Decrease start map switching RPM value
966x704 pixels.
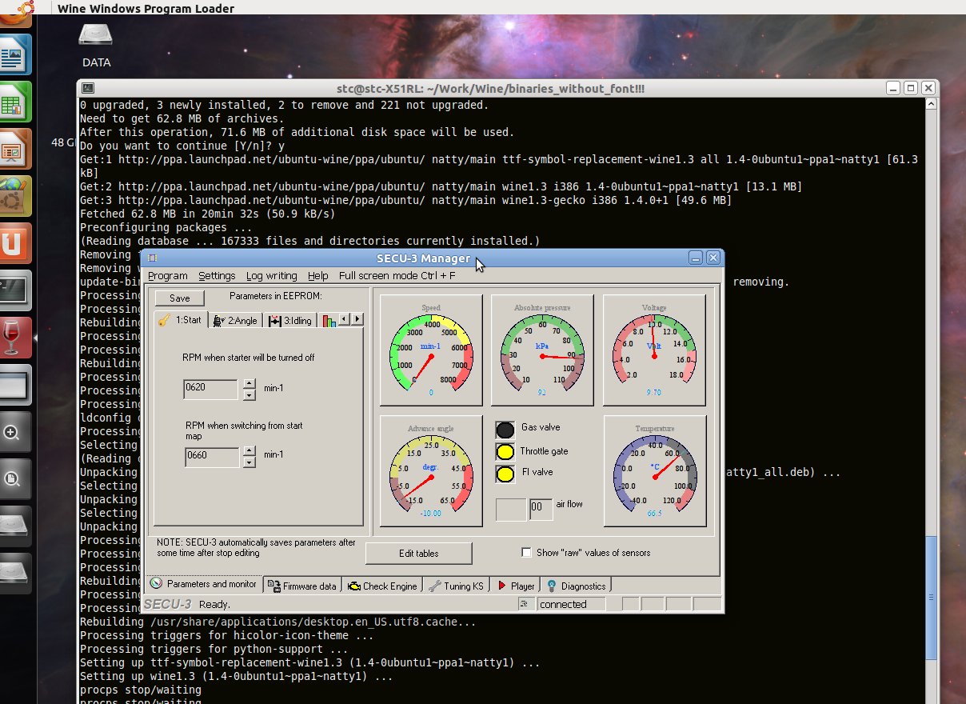(249, 462)
